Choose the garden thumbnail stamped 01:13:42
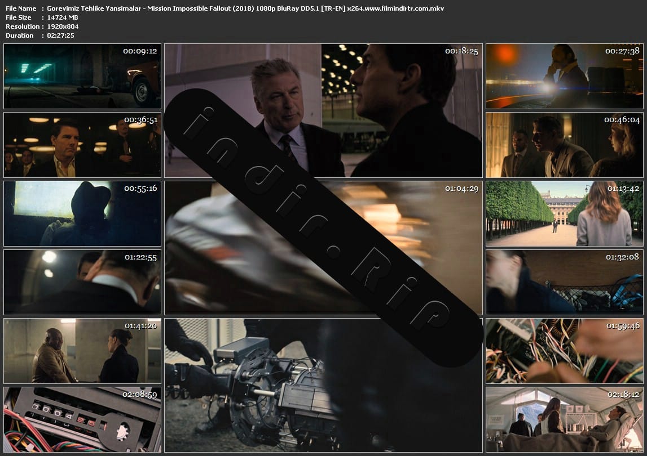Viewport: 647px width, 456px height. (565, 213)
